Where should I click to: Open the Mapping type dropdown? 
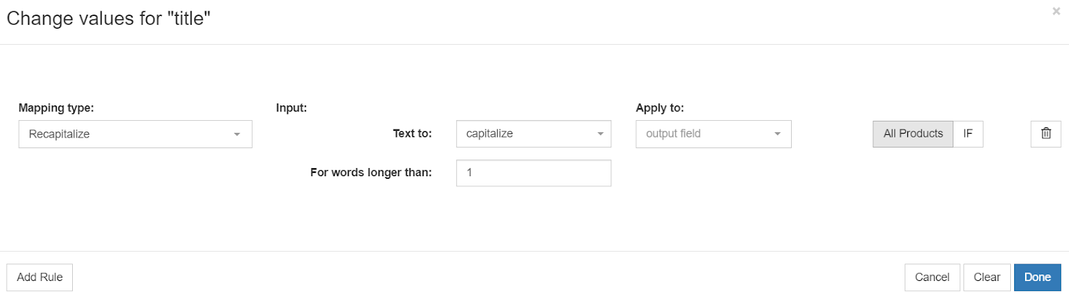[135, 134]
